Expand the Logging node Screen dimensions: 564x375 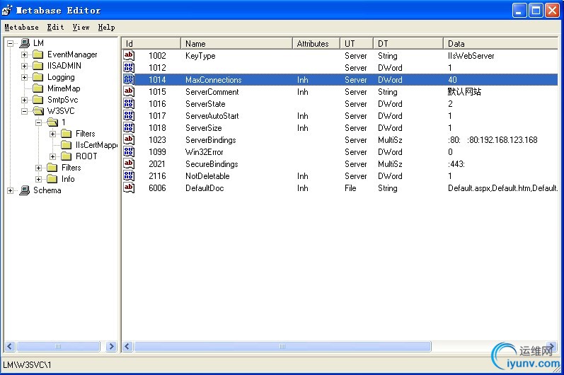25,77
